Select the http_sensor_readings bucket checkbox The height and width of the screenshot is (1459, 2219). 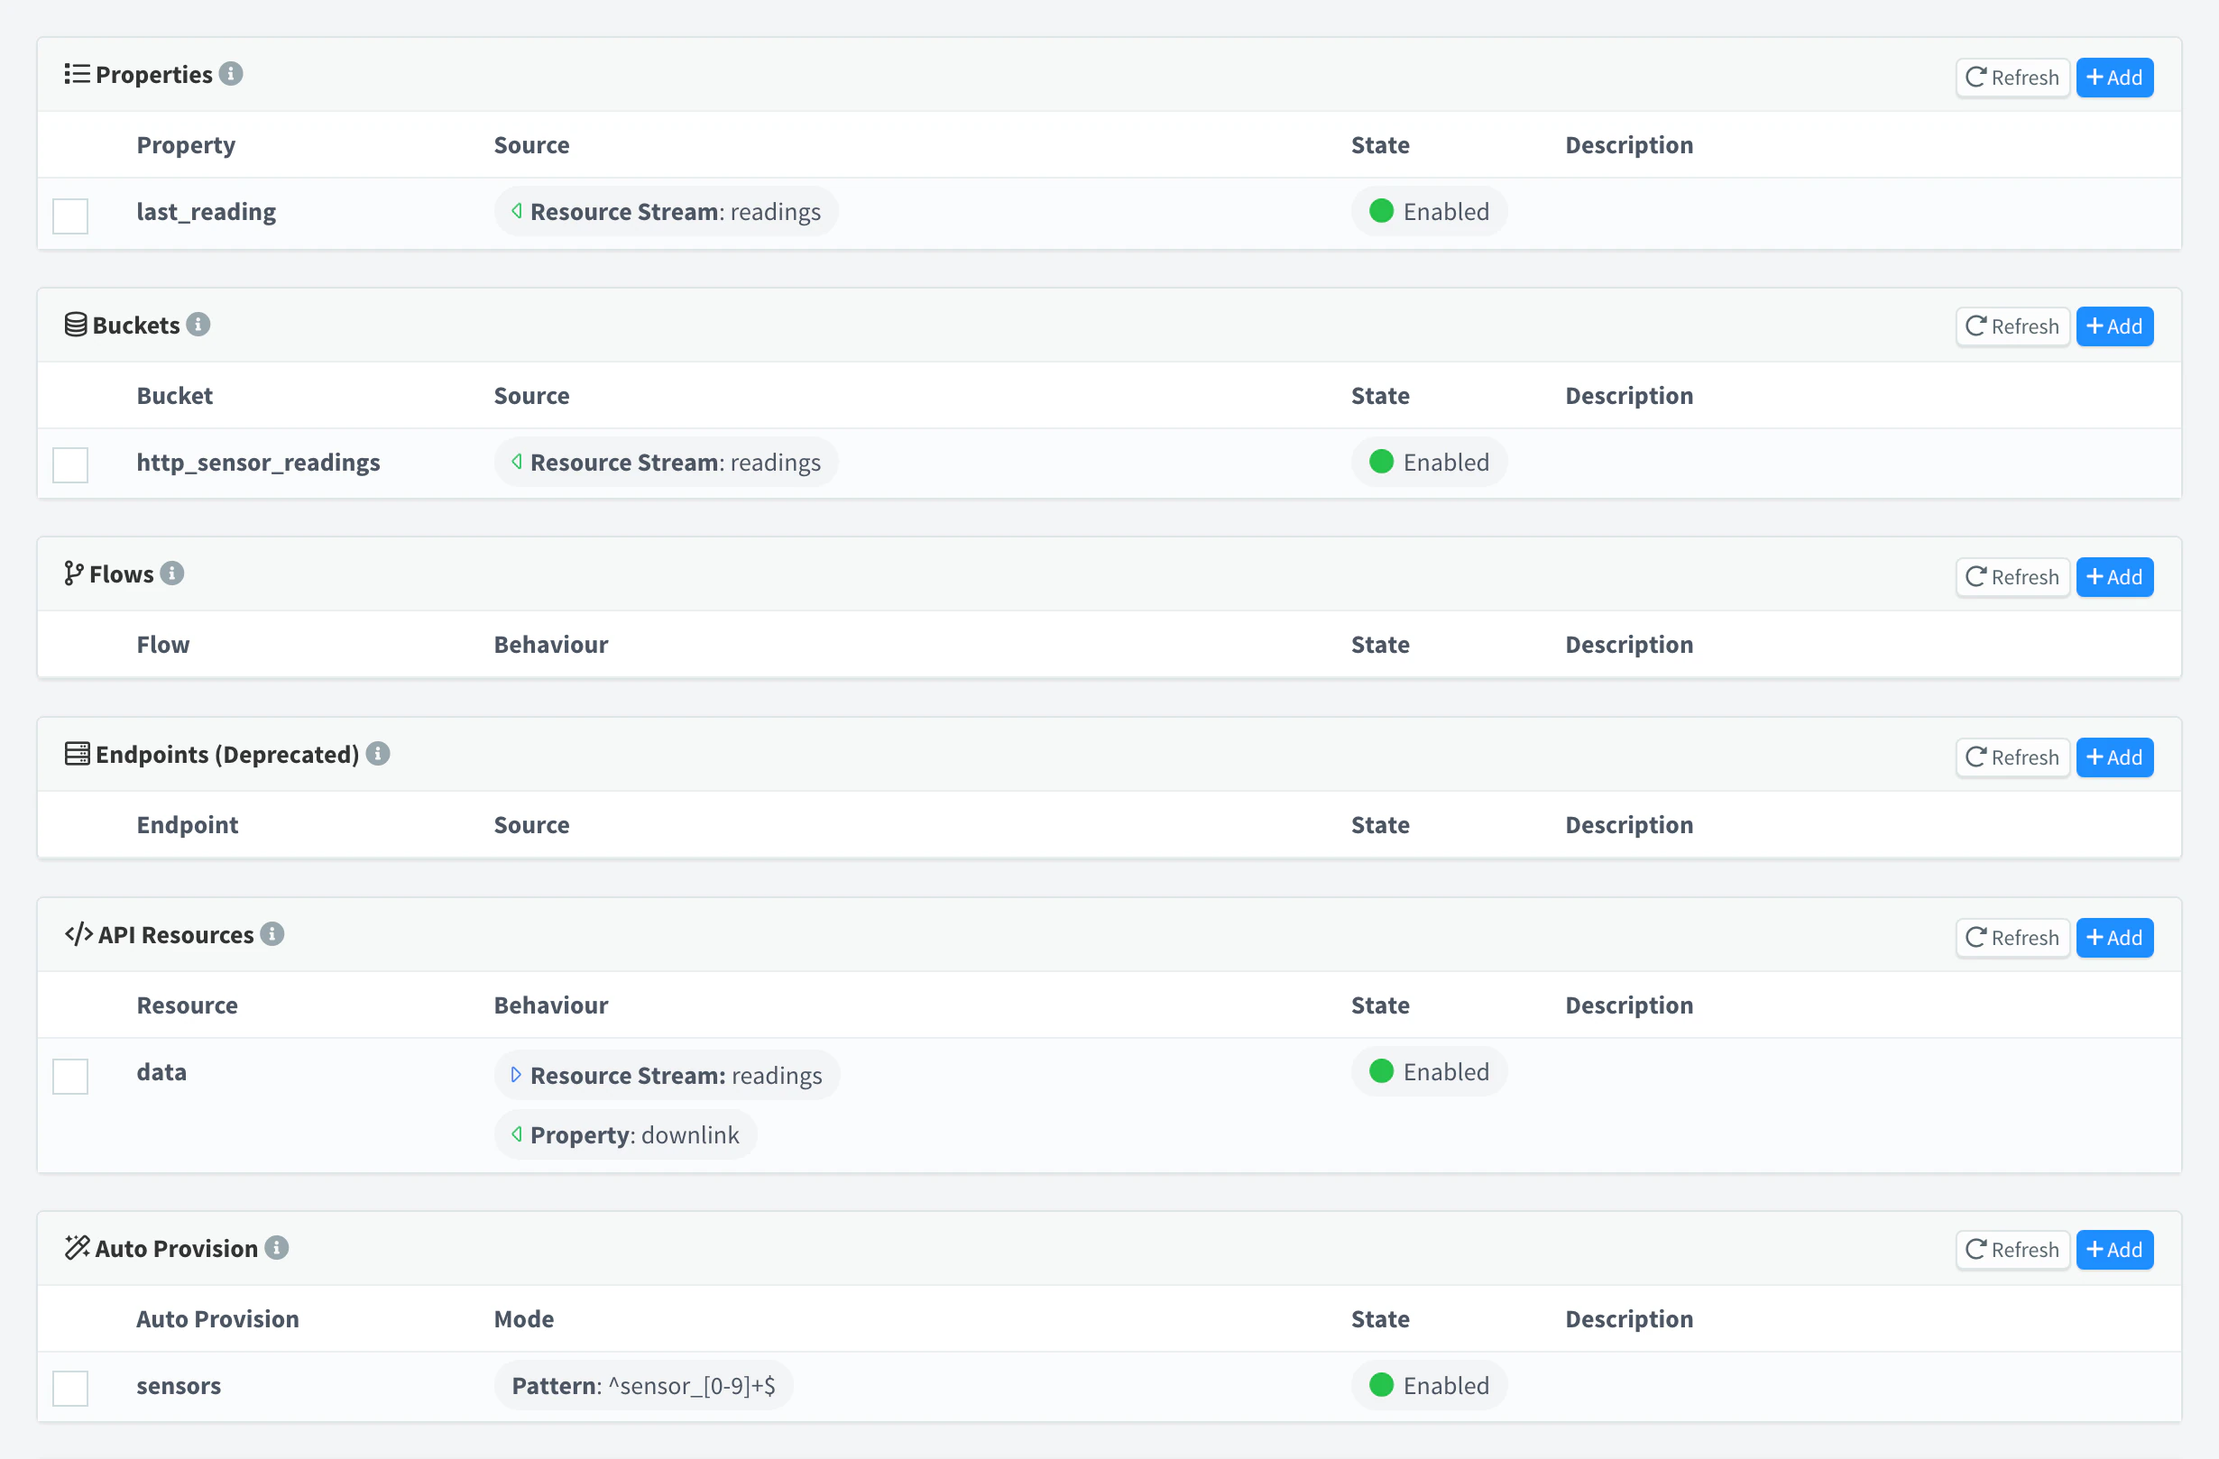(x=70, y=465)
